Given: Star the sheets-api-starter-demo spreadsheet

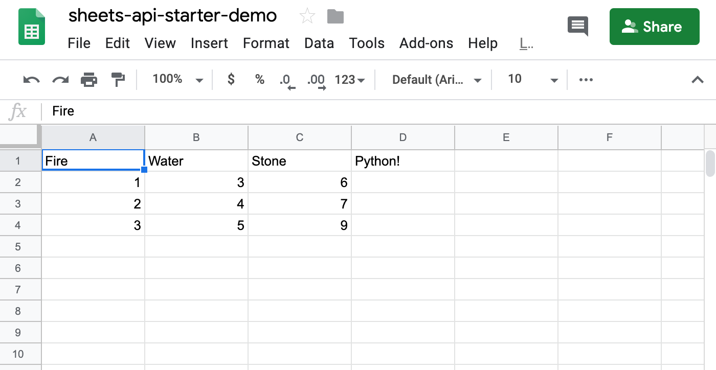Looking at the screenshot, I should click(307, 15).
